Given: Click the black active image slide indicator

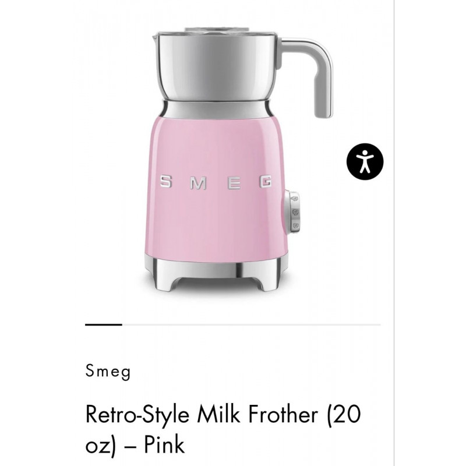Looking at the screenshot, I should 103,324.
